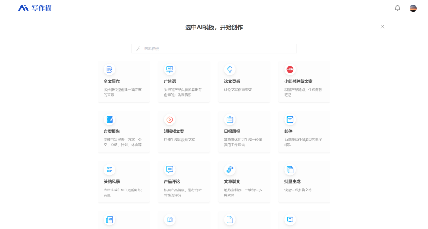This screenshot has height=229, width=428.
Task: Select the 头脑风暴 template title
Action: pyautogui.click(x=112, y=181)
